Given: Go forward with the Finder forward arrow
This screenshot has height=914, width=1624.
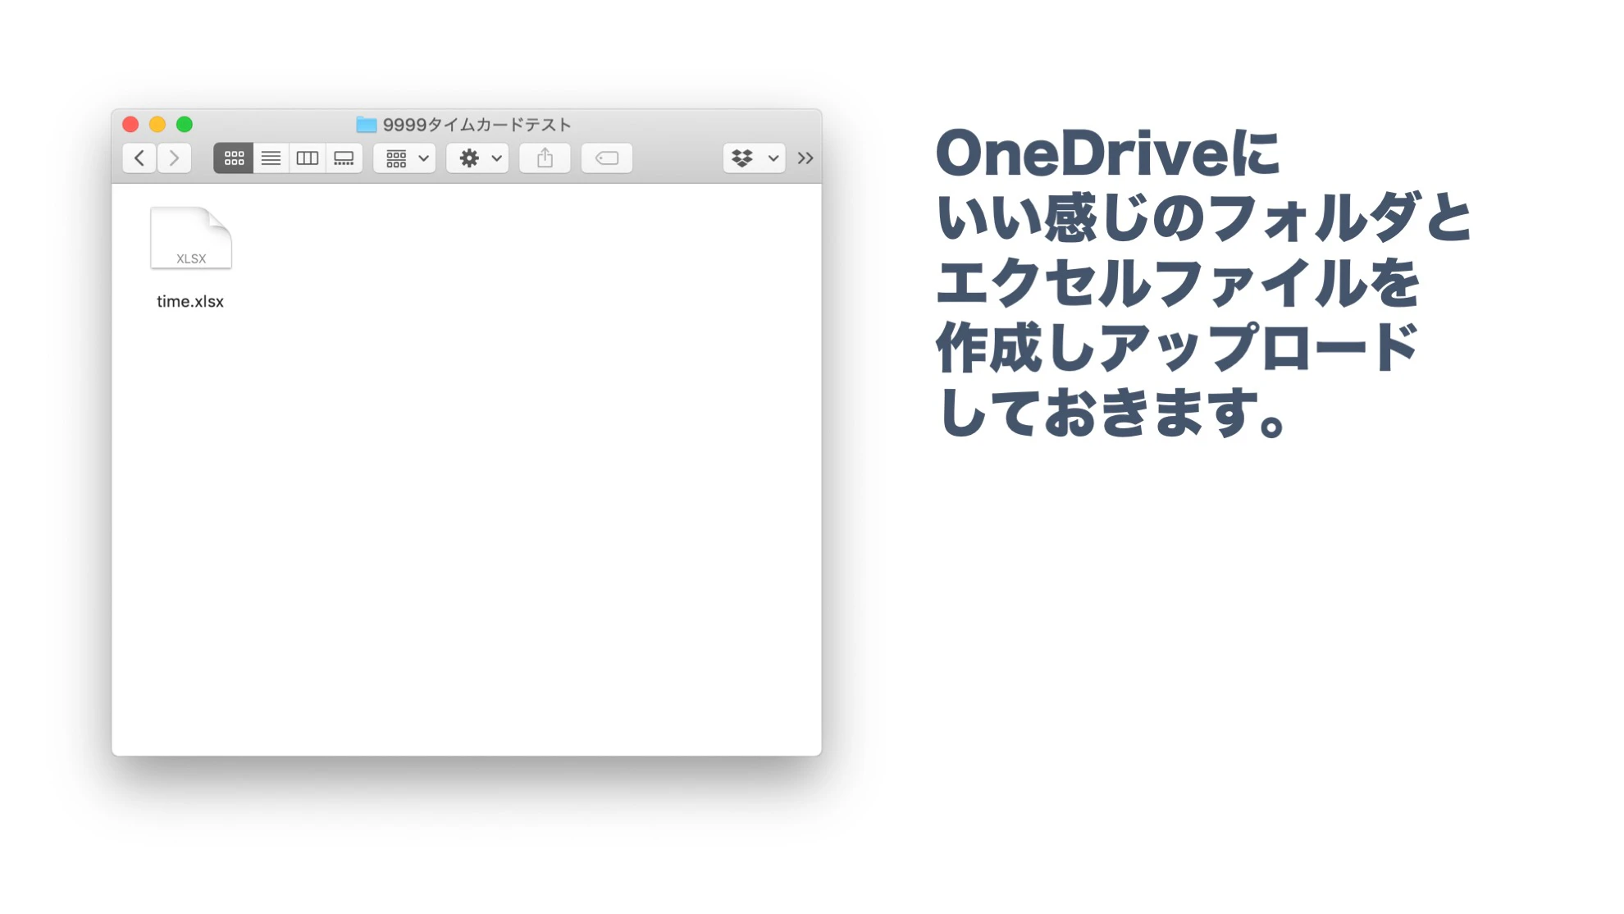Looking at the screenshot, I should point(174,158).
